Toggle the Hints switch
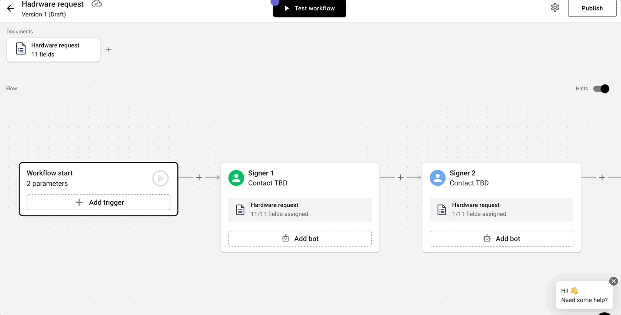621x315 pixels. point(601,89)
